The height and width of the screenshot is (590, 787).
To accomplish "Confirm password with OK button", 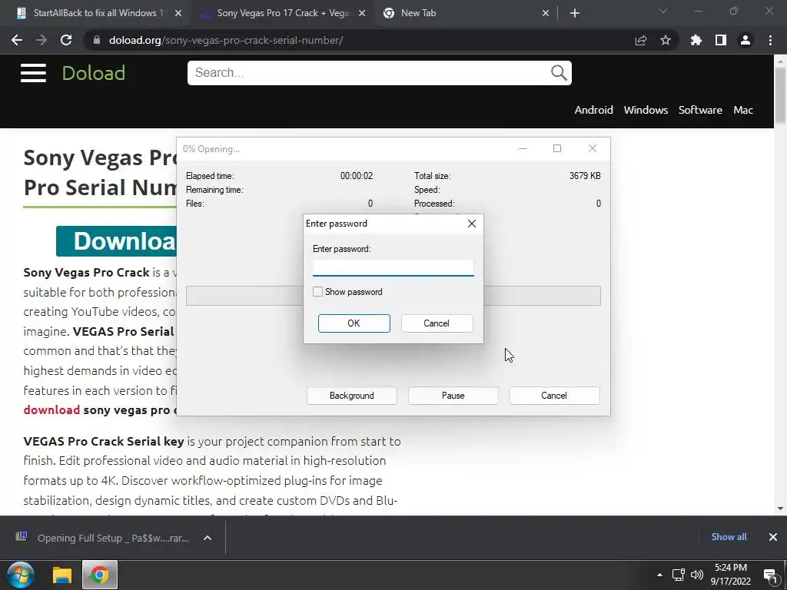I will [x=354, y=323].
